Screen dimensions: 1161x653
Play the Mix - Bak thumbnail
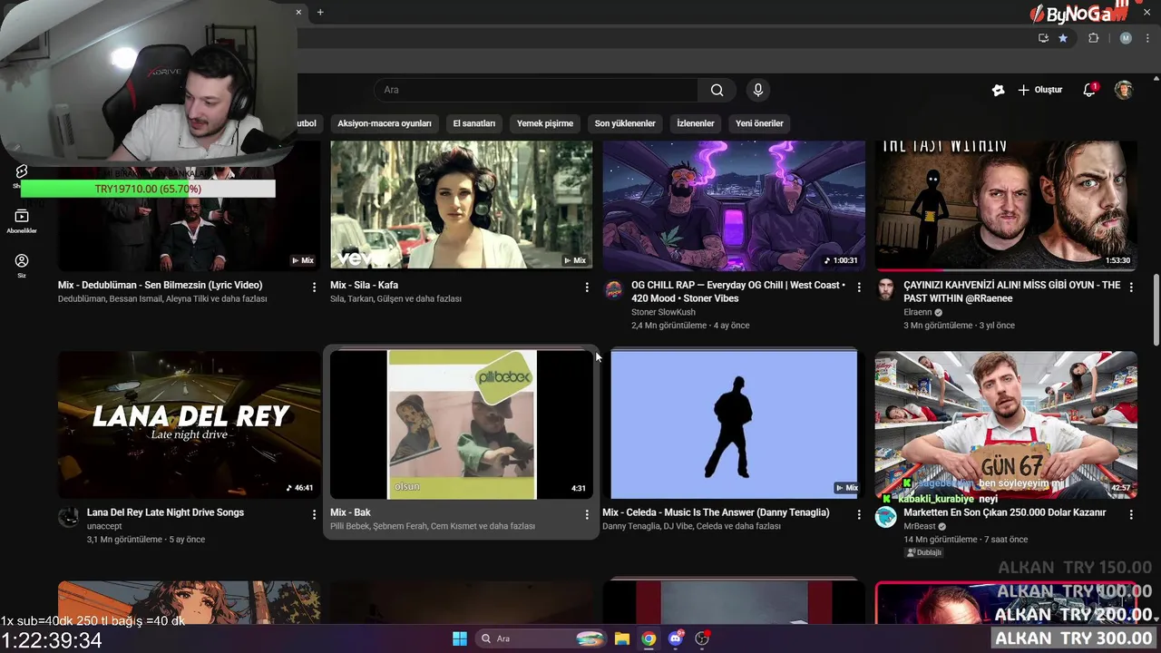click(x=462, y=424)
